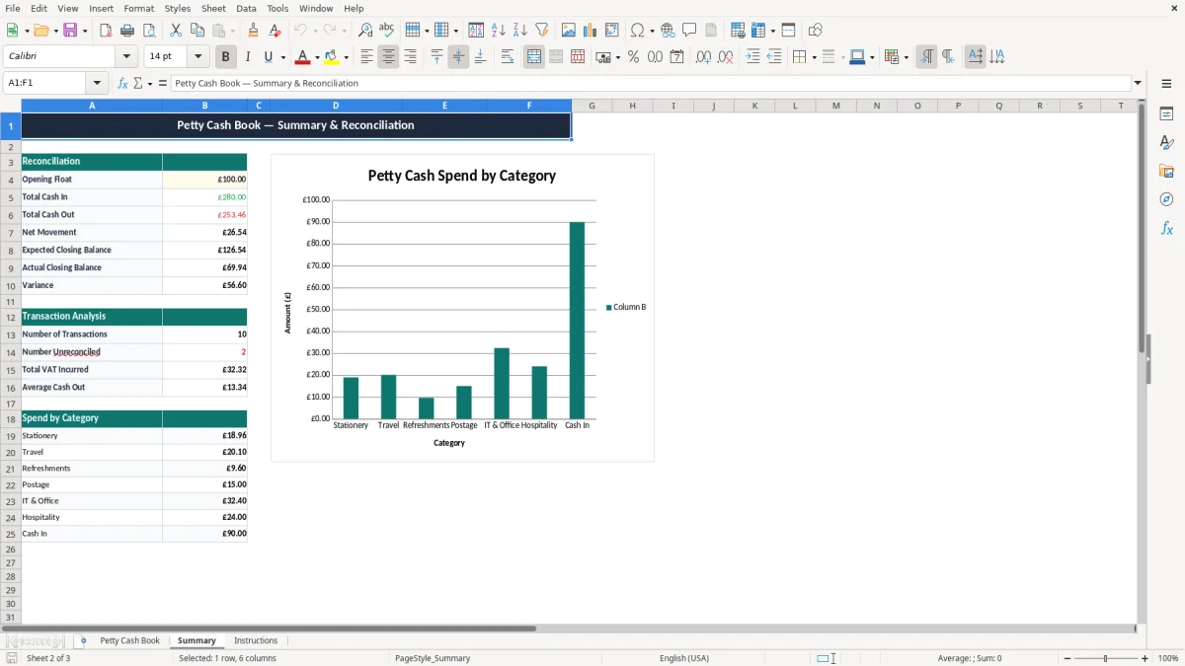Click the Save document icon
1185x666 pixels.
click(x=71, y=31)
